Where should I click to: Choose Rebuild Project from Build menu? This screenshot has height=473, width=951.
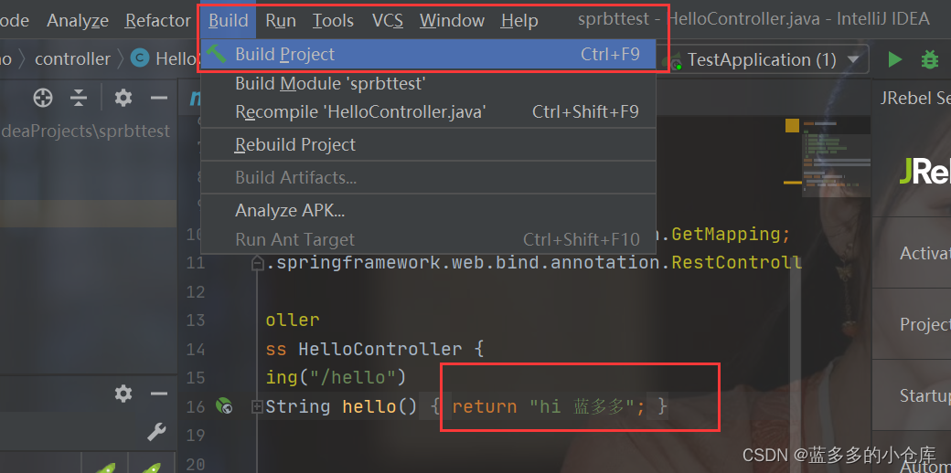(x=295, y=144)
